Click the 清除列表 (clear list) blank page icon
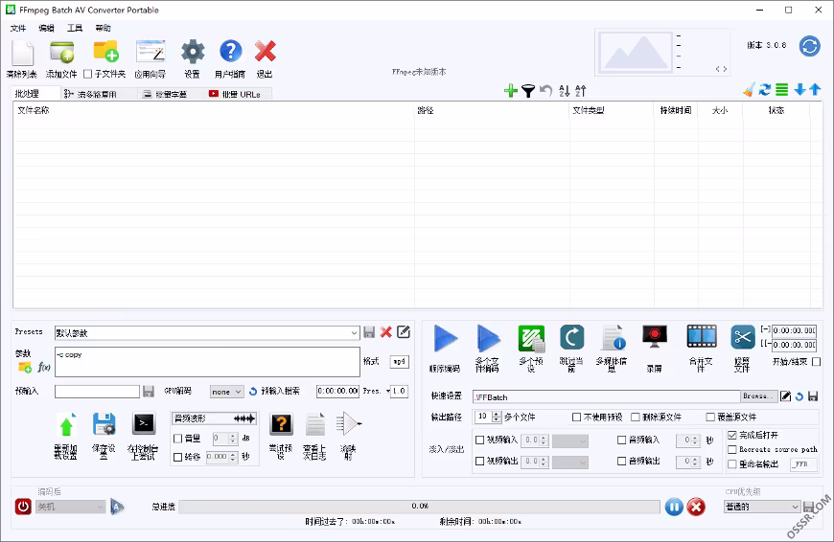Screen dimensions: 834x542 pyautogui.click(x=22, y=53)
